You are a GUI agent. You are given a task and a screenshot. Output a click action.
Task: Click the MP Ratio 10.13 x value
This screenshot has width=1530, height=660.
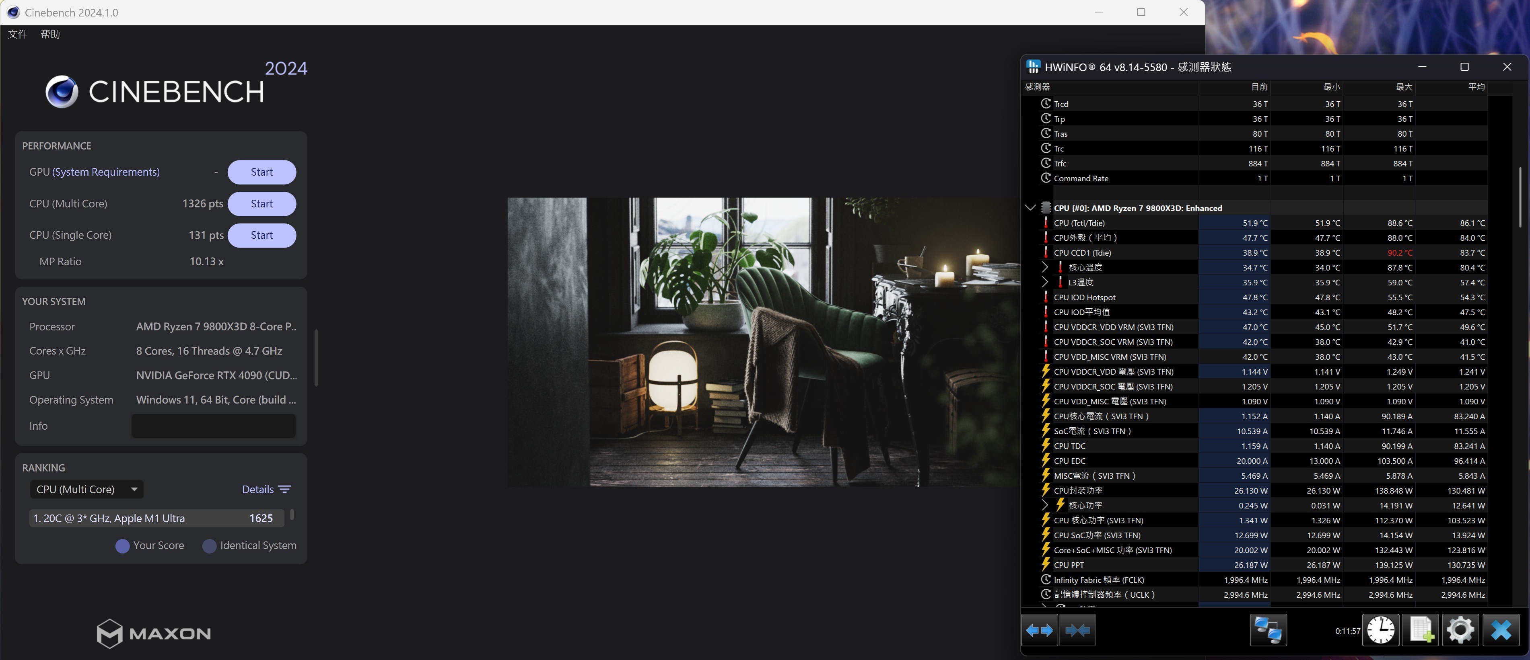pos(206,262)
